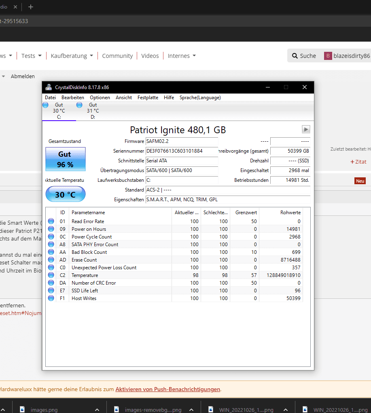Click Aktivieren von Push-Benachrichtigungen link
The width and height of the screenshot is (371, 413).
167,389
